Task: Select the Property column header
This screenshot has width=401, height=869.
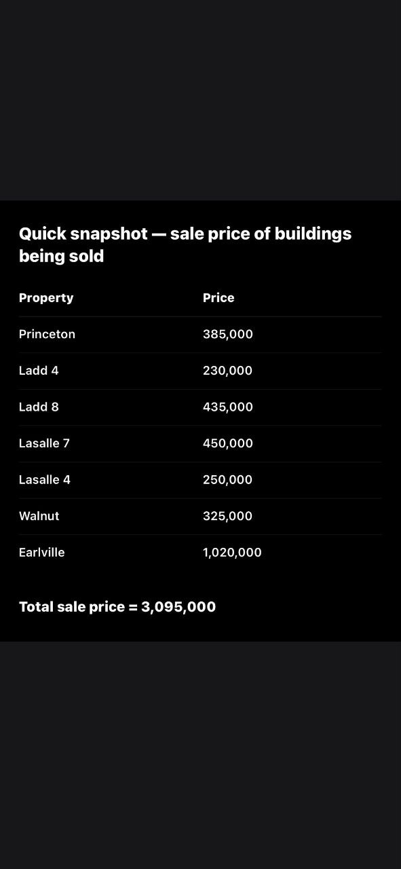Action: pos(46,298)
